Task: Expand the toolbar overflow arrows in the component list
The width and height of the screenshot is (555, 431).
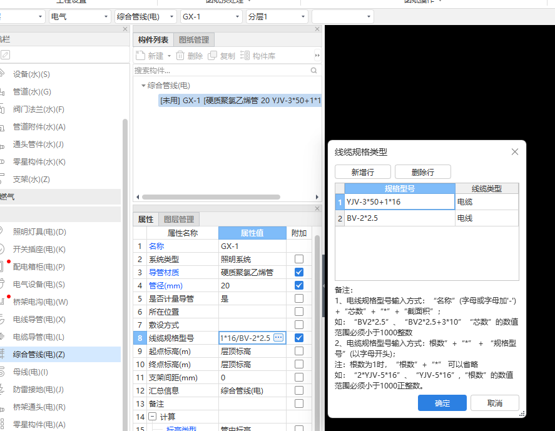Action: 317,56
